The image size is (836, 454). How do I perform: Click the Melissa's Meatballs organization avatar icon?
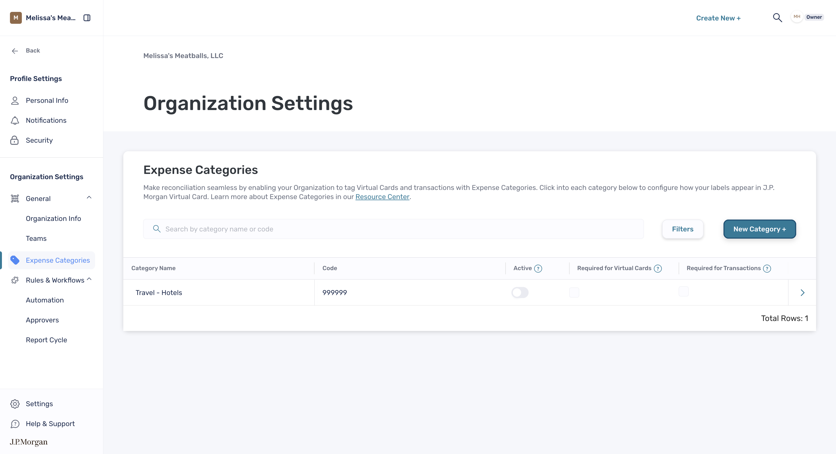coord(15,18)
